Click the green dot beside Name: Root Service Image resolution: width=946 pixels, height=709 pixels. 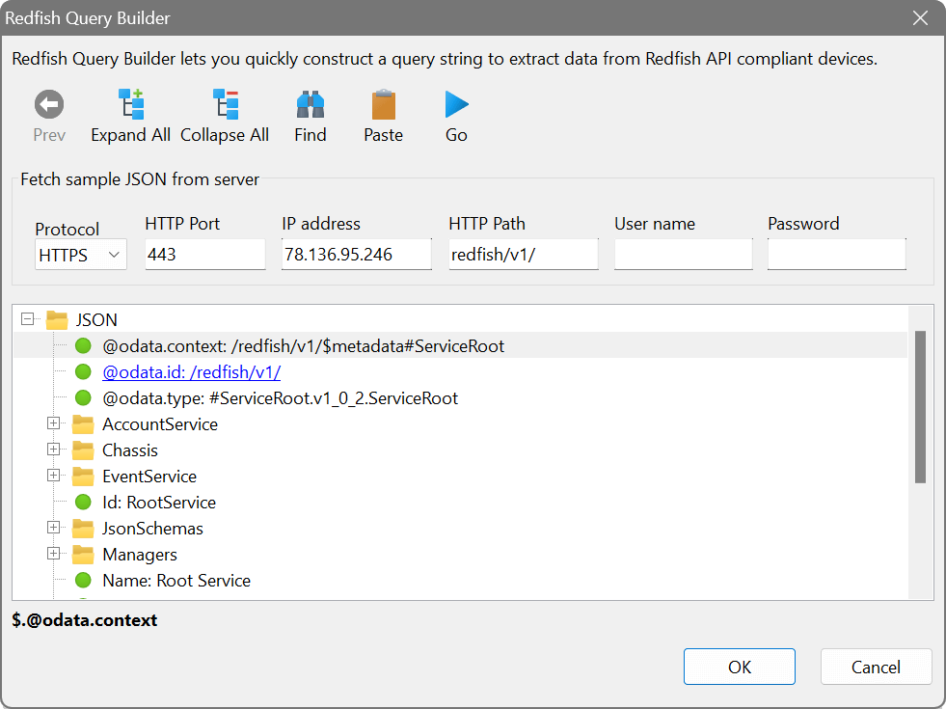(x=83, y=581)
